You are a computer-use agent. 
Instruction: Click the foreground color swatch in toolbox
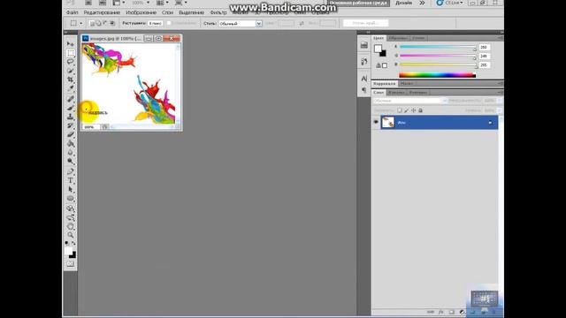coord(68,251)
